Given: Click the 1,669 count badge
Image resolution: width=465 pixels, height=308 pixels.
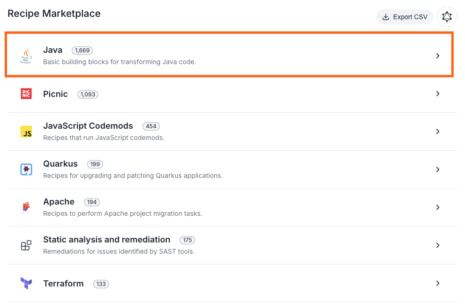Looking at the screenshot, I should pyautogui.click(x=82, y=51).
